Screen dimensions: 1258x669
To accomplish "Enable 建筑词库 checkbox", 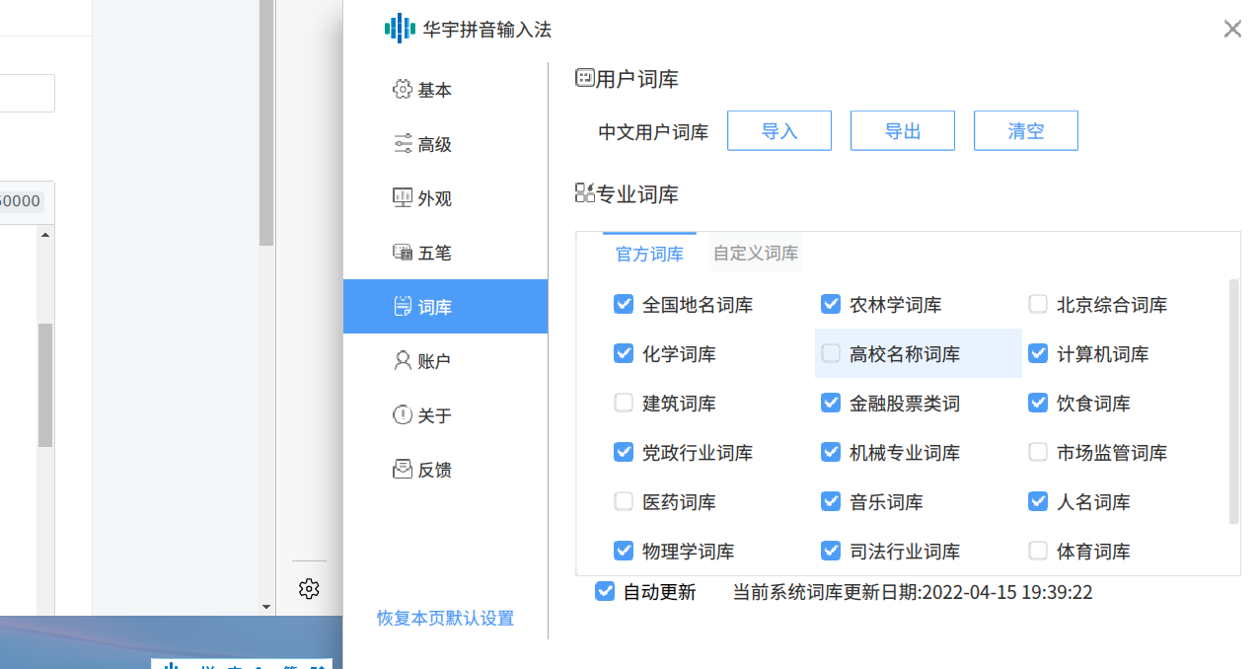I will pos(624,403).
